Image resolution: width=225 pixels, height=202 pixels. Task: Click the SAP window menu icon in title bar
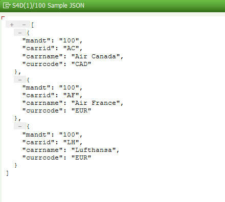[x=7, y=6]
